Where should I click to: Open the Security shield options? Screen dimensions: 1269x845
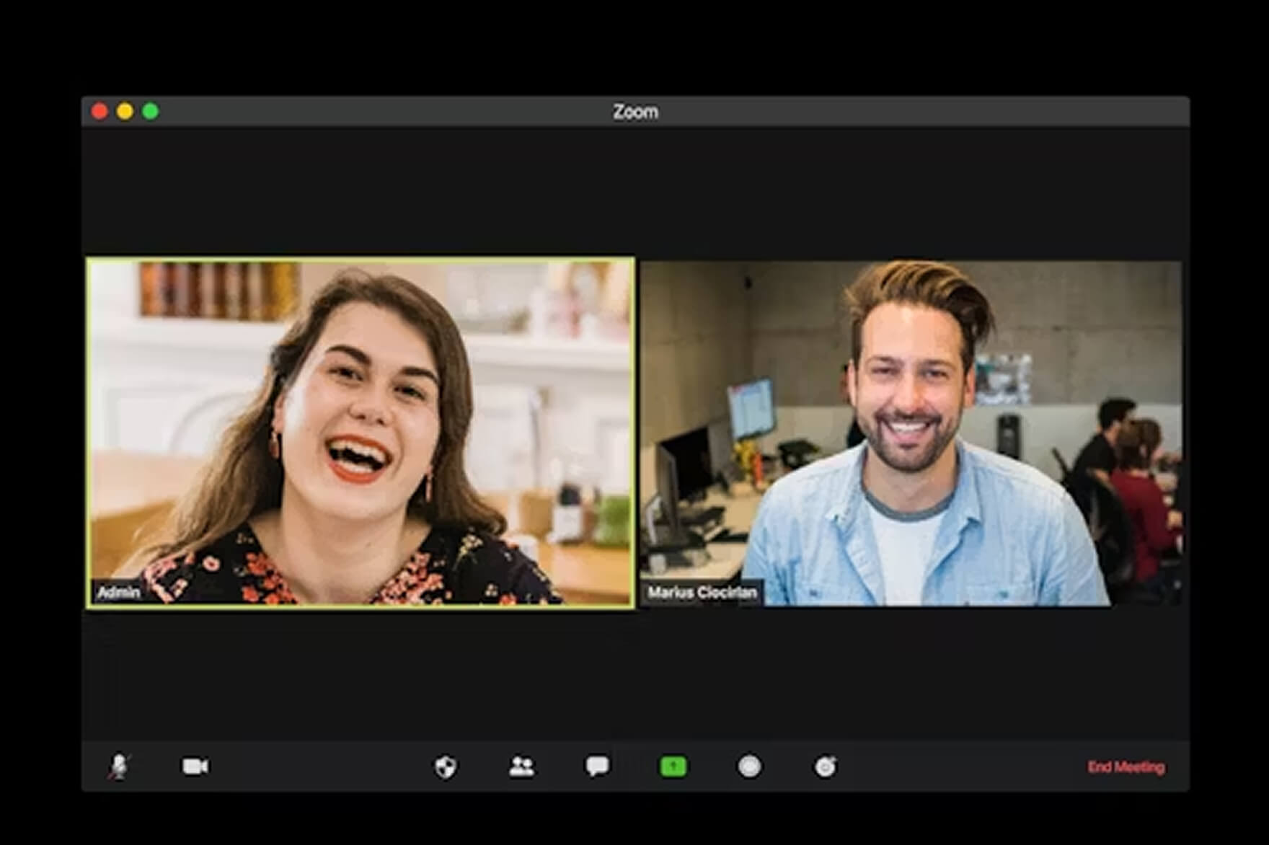(446, 766)
